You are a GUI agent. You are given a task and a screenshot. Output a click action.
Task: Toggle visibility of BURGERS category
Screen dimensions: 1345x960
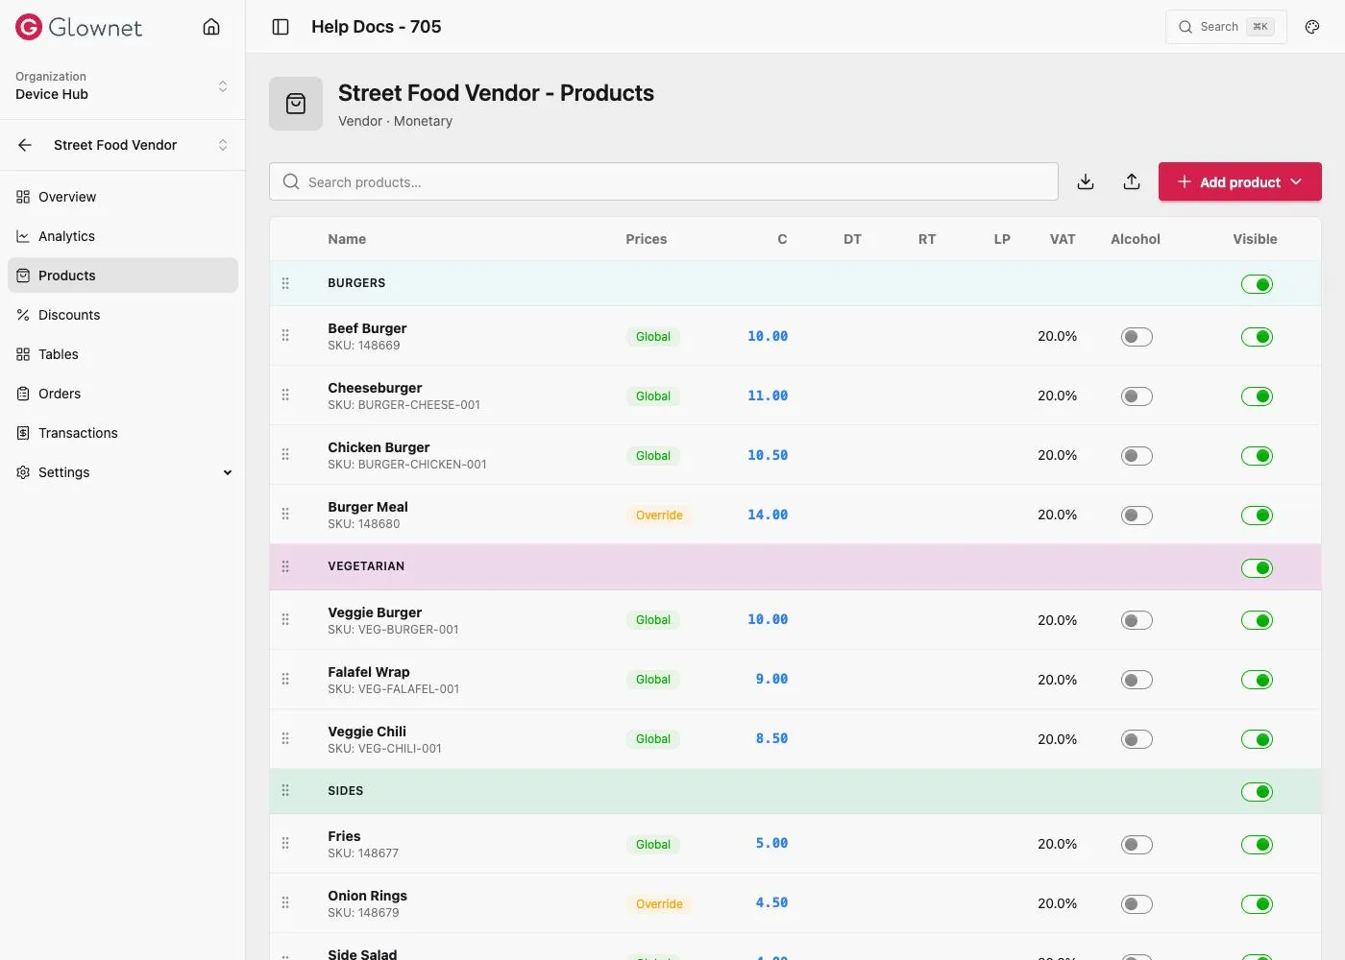(x=1257, y=284)
